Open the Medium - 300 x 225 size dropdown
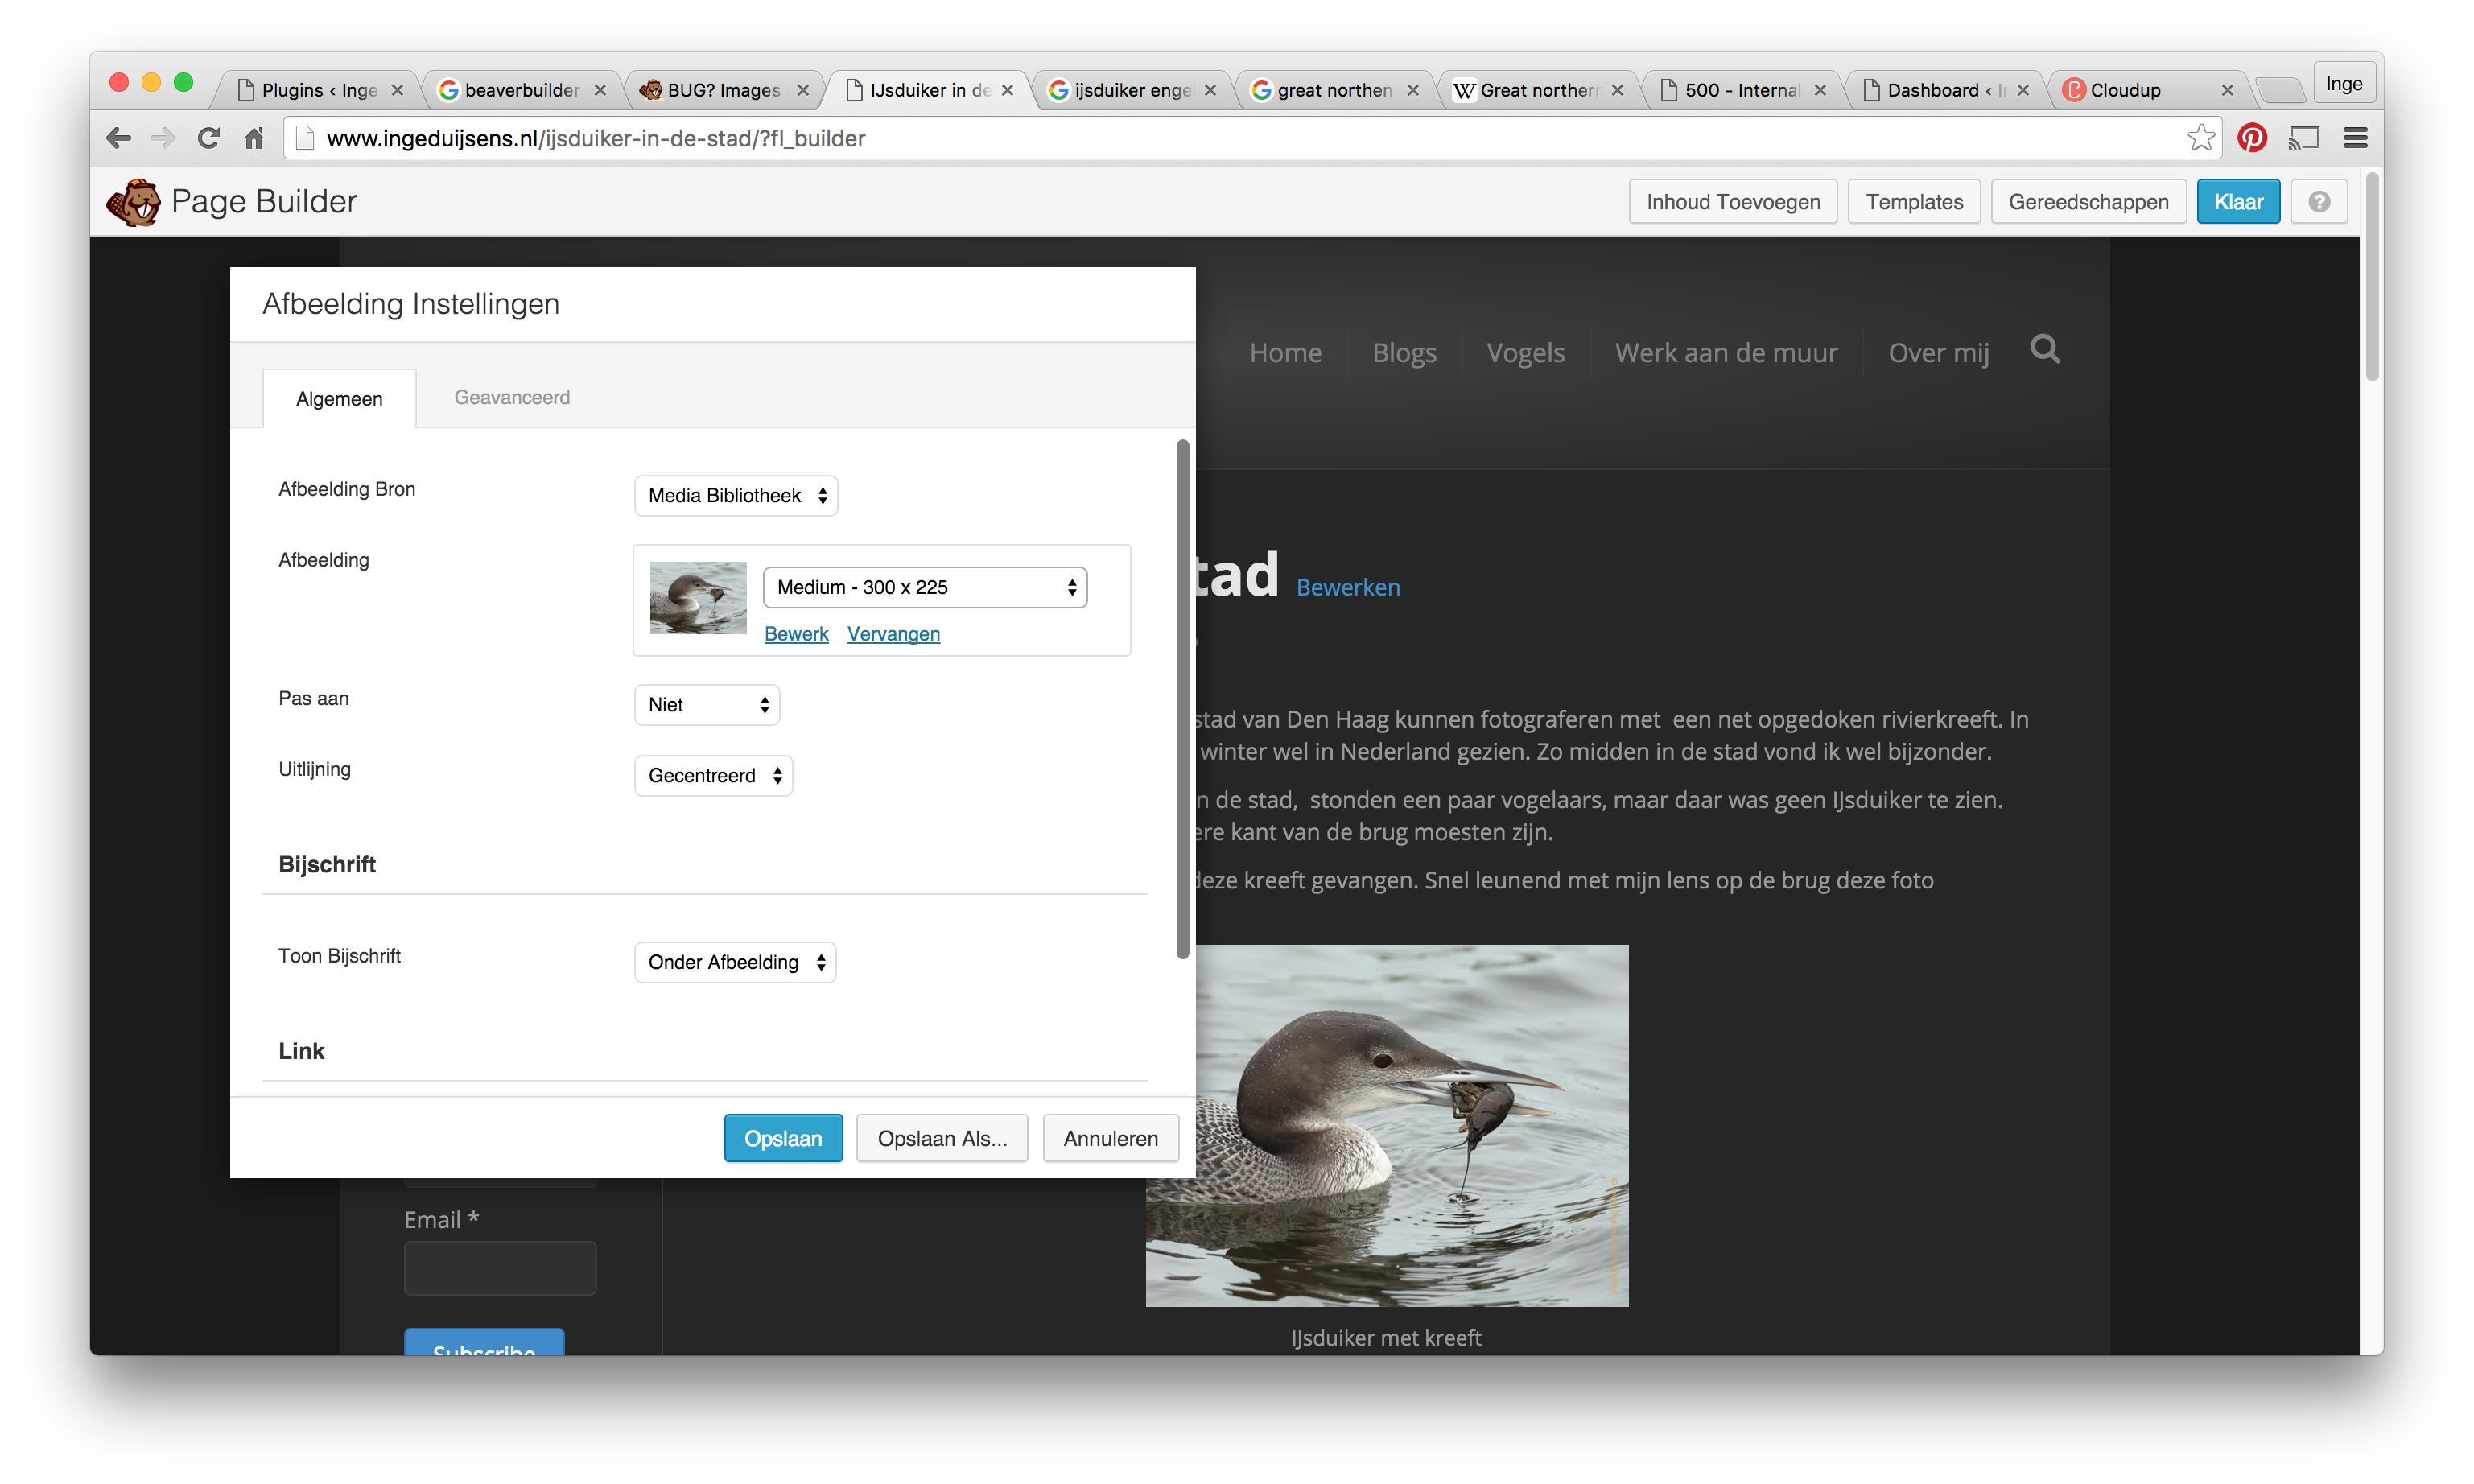 (925, 587)
